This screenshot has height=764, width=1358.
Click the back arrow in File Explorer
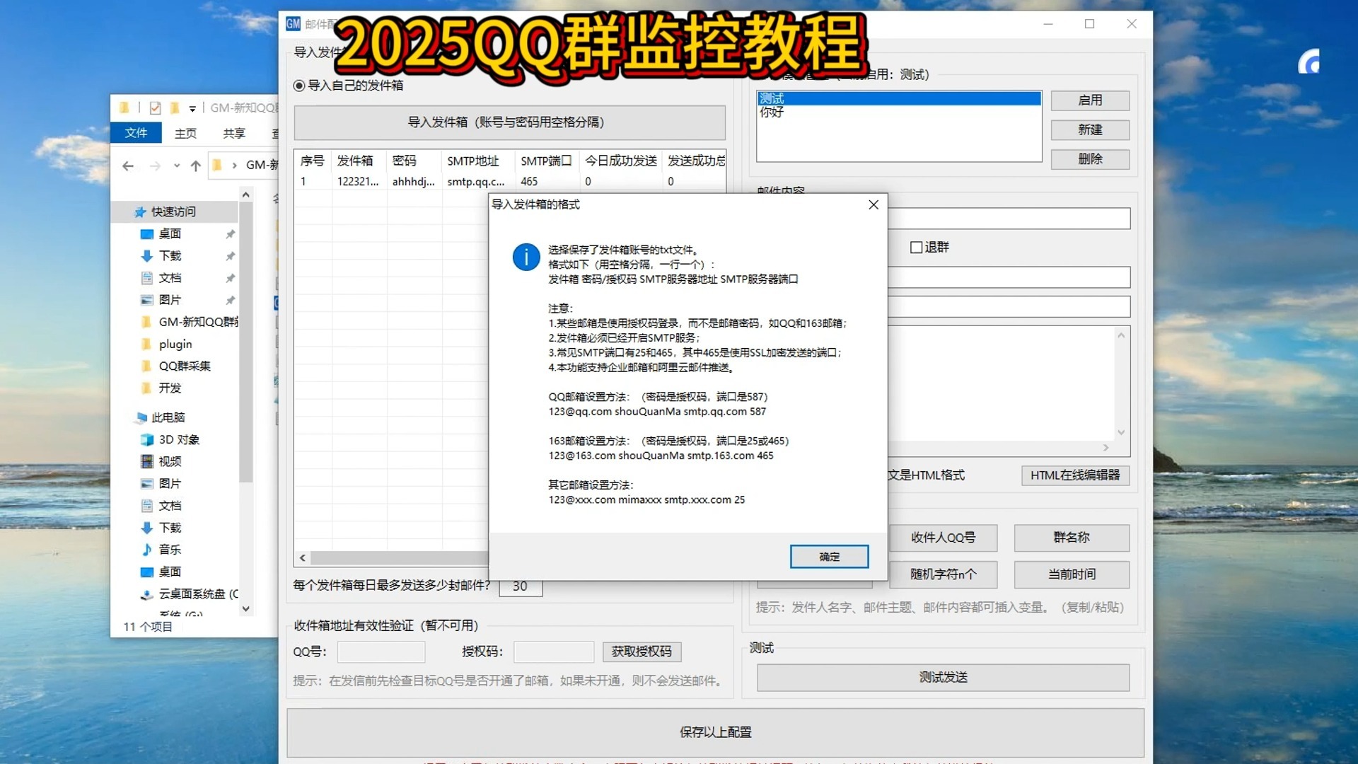(x=128, y=166)
